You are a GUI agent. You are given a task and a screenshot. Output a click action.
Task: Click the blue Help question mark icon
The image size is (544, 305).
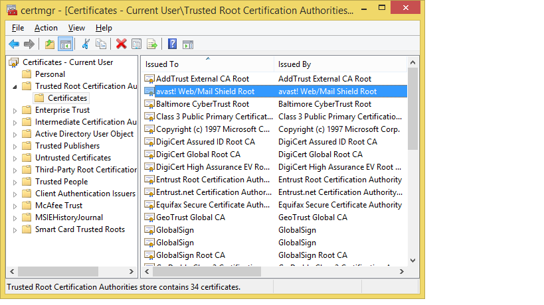pos(173,44)
